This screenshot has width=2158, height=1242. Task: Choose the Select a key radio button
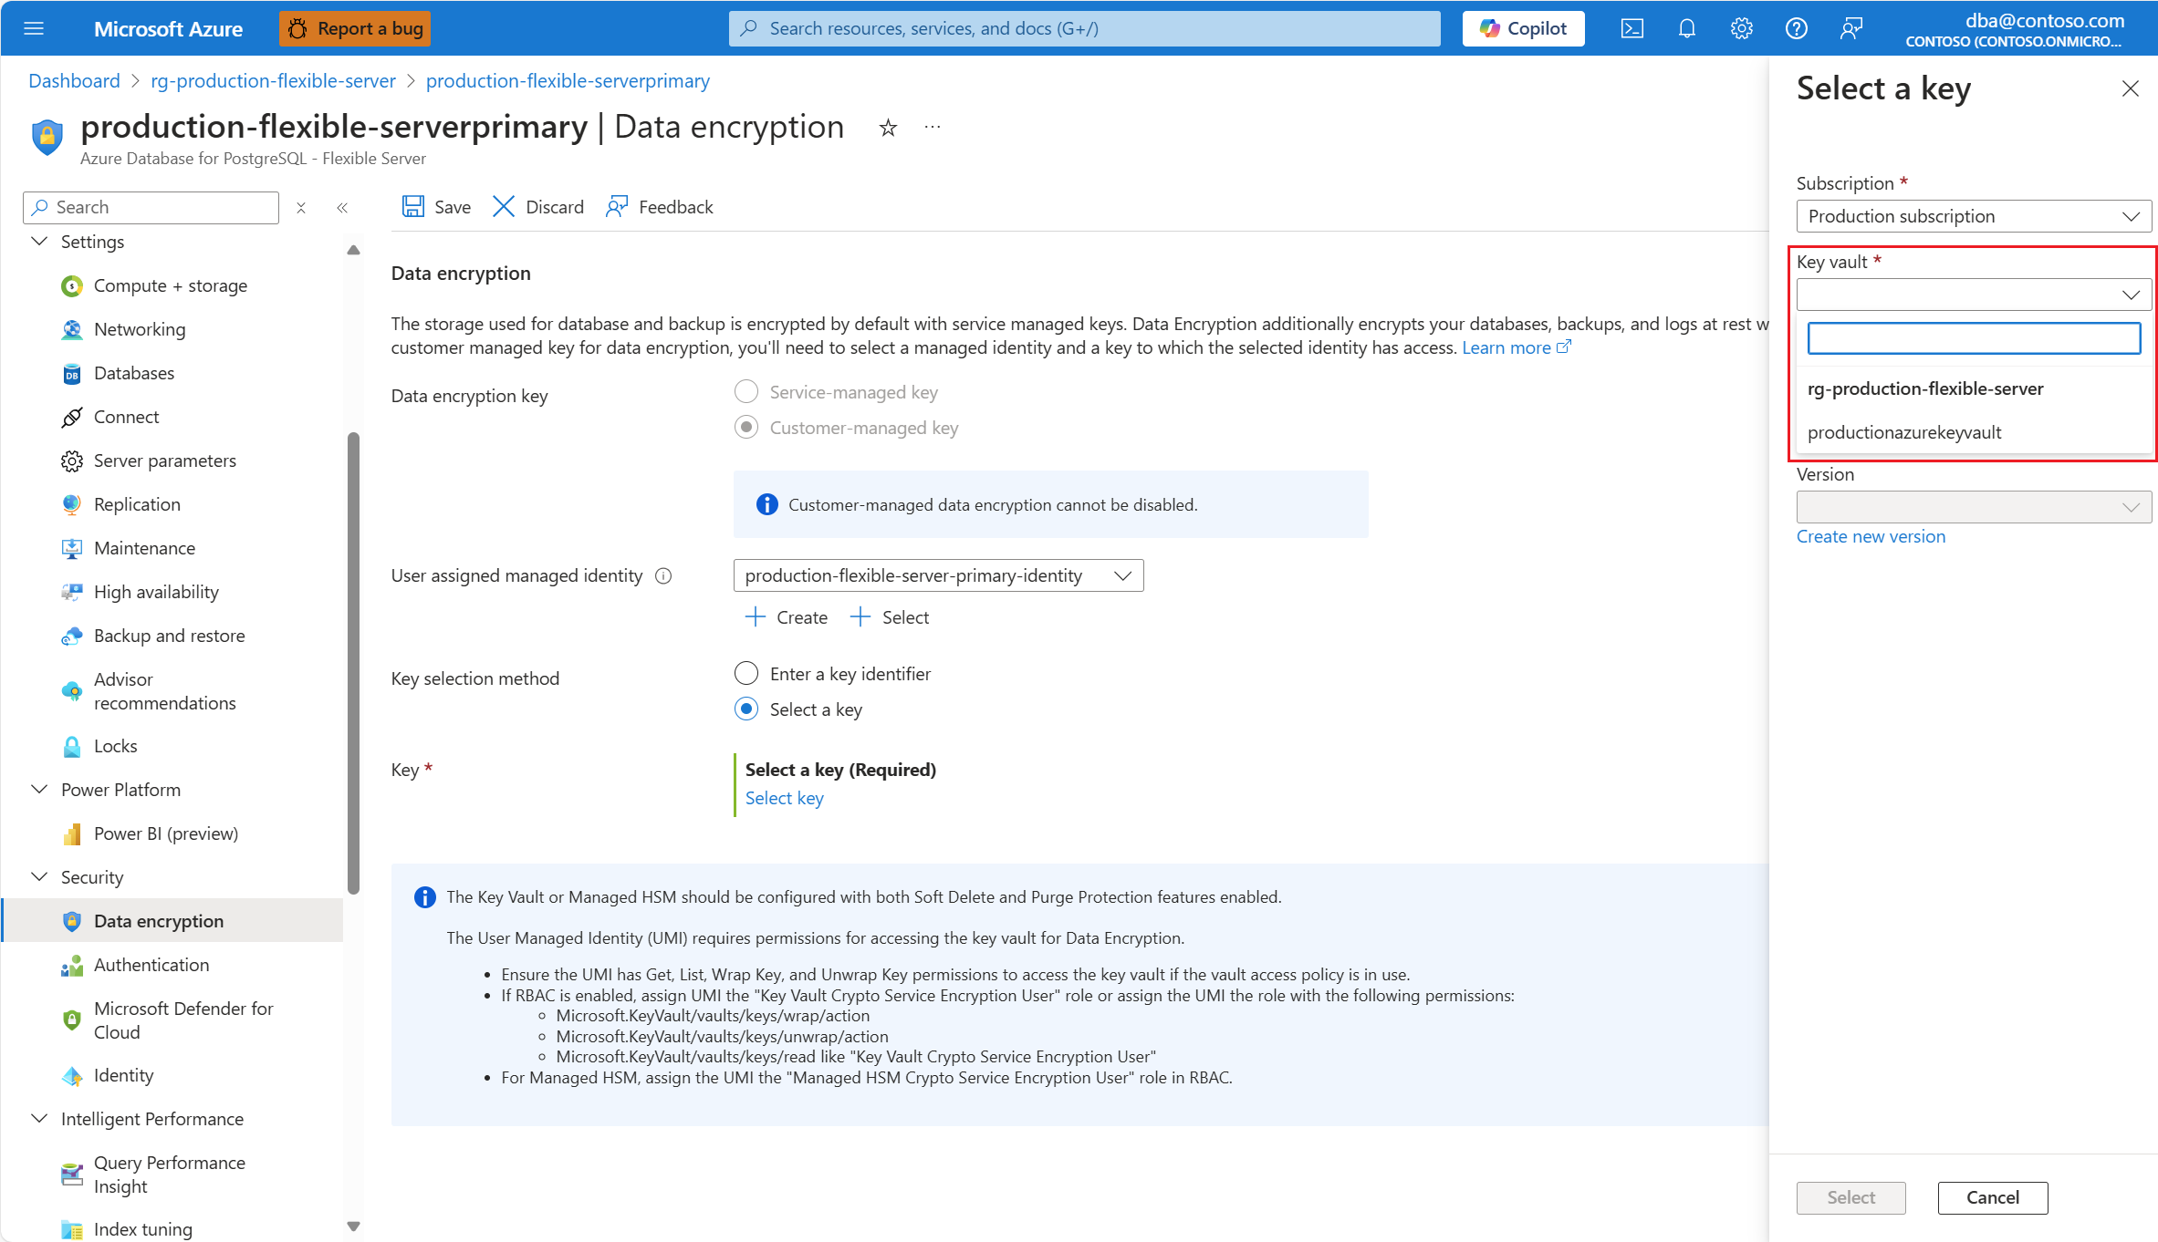746,709
